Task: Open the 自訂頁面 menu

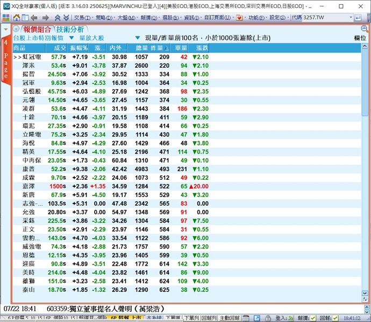Action: 215,17
